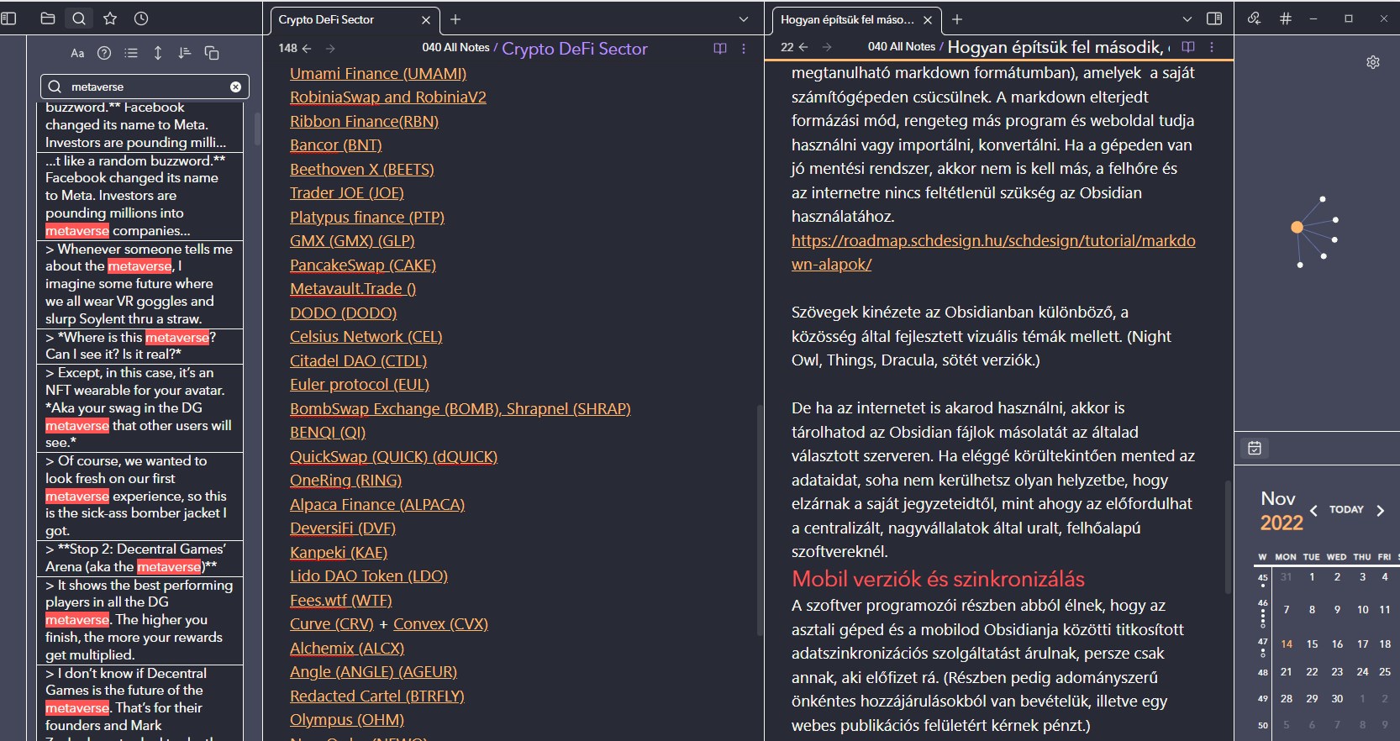Select November 23 in the calendar
The image size is (1400, 741).
click(x=1337, y=672)
